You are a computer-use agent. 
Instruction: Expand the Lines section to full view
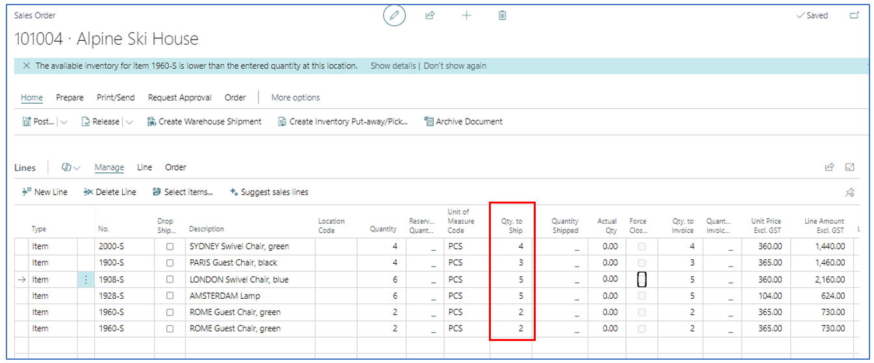click(849, 167)
